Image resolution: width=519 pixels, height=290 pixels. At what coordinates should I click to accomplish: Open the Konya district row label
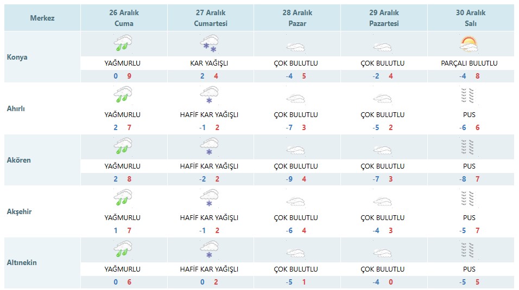pyautogui.click(x=17, y=57)
